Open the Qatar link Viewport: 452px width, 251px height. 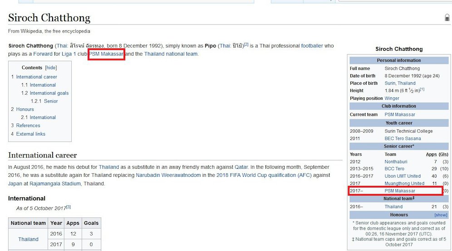pos(241,167)
